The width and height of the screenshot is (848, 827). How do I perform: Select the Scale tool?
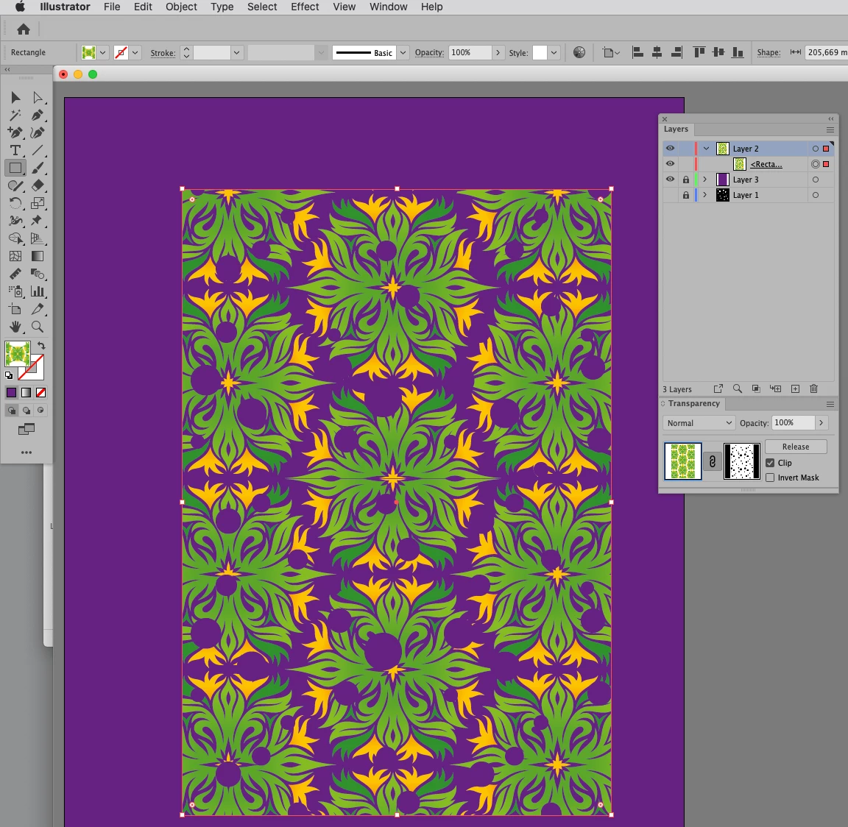coord(38,203)
